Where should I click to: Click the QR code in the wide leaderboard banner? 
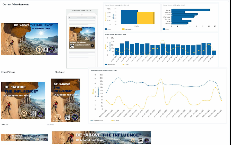(x=140, y=140)
